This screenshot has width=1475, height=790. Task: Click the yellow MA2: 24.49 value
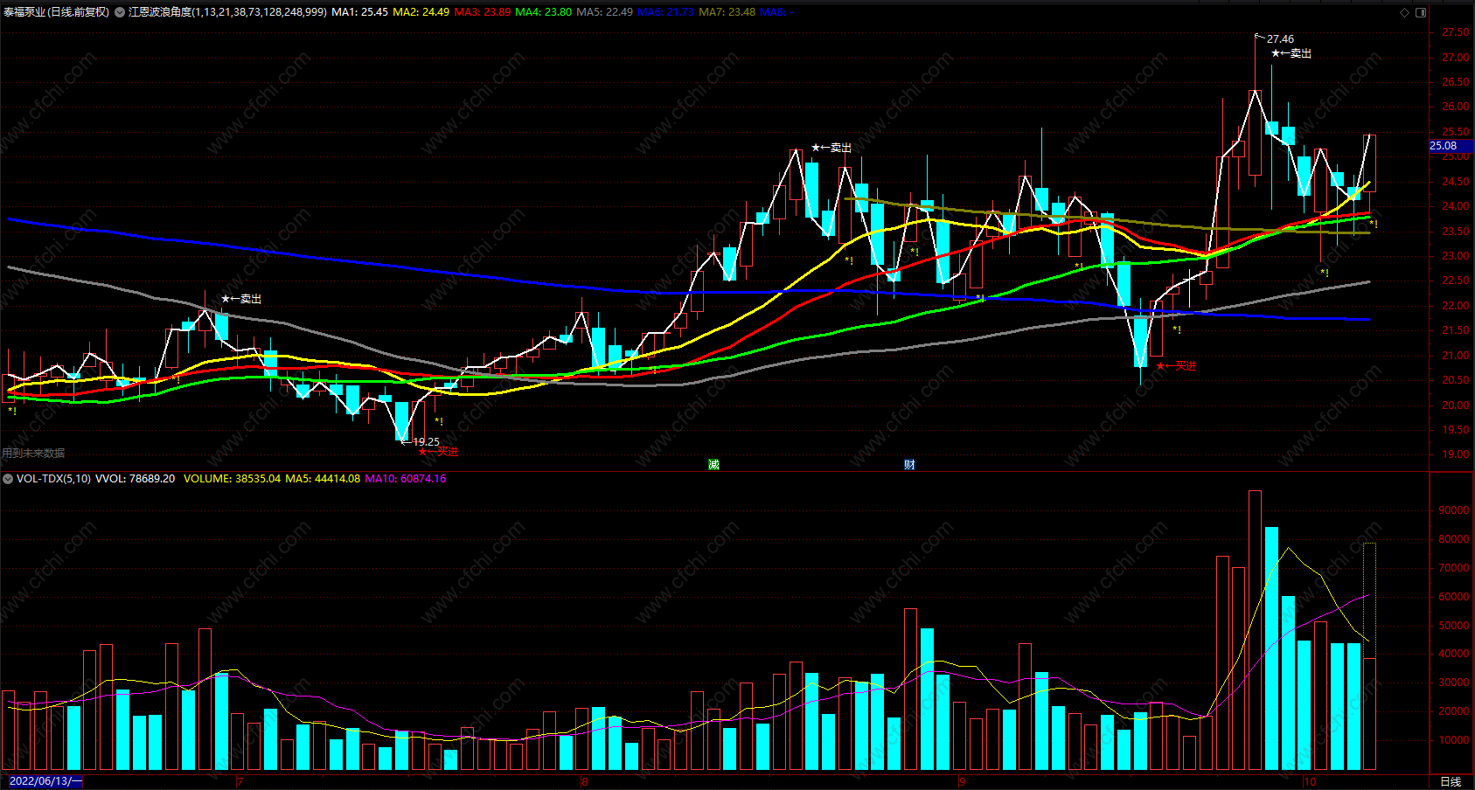(421, 12)
